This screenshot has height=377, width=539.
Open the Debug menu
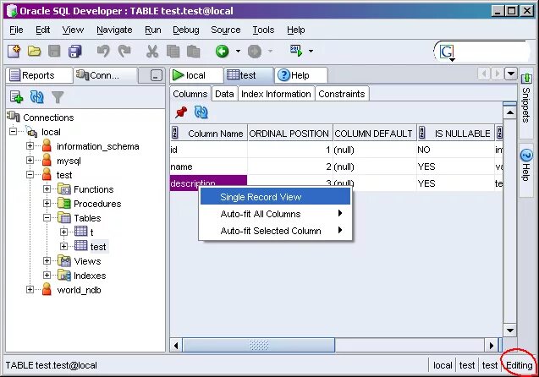tap(185, 30)
